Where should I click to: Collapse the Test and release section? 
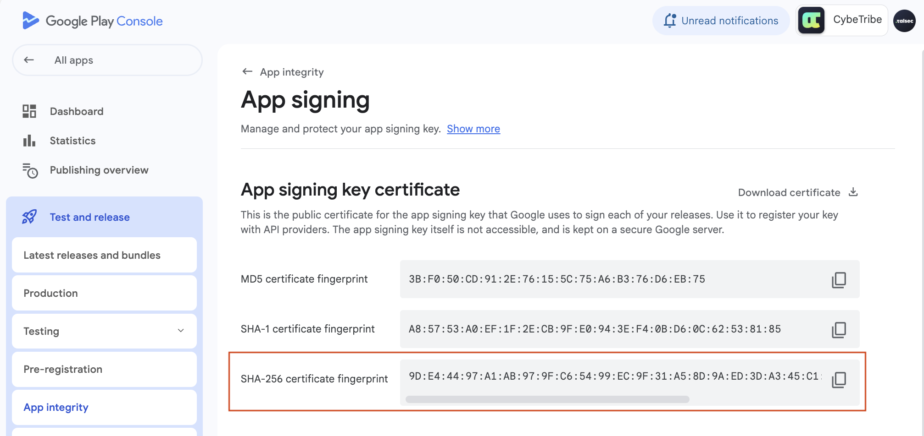click(90, 217)
